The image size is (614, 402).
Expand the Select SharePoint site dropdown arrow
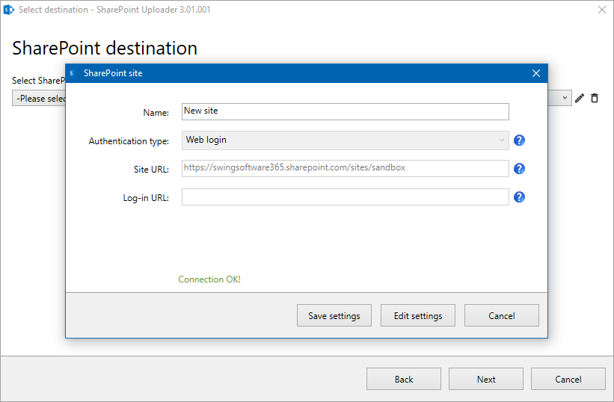[565, 98]
